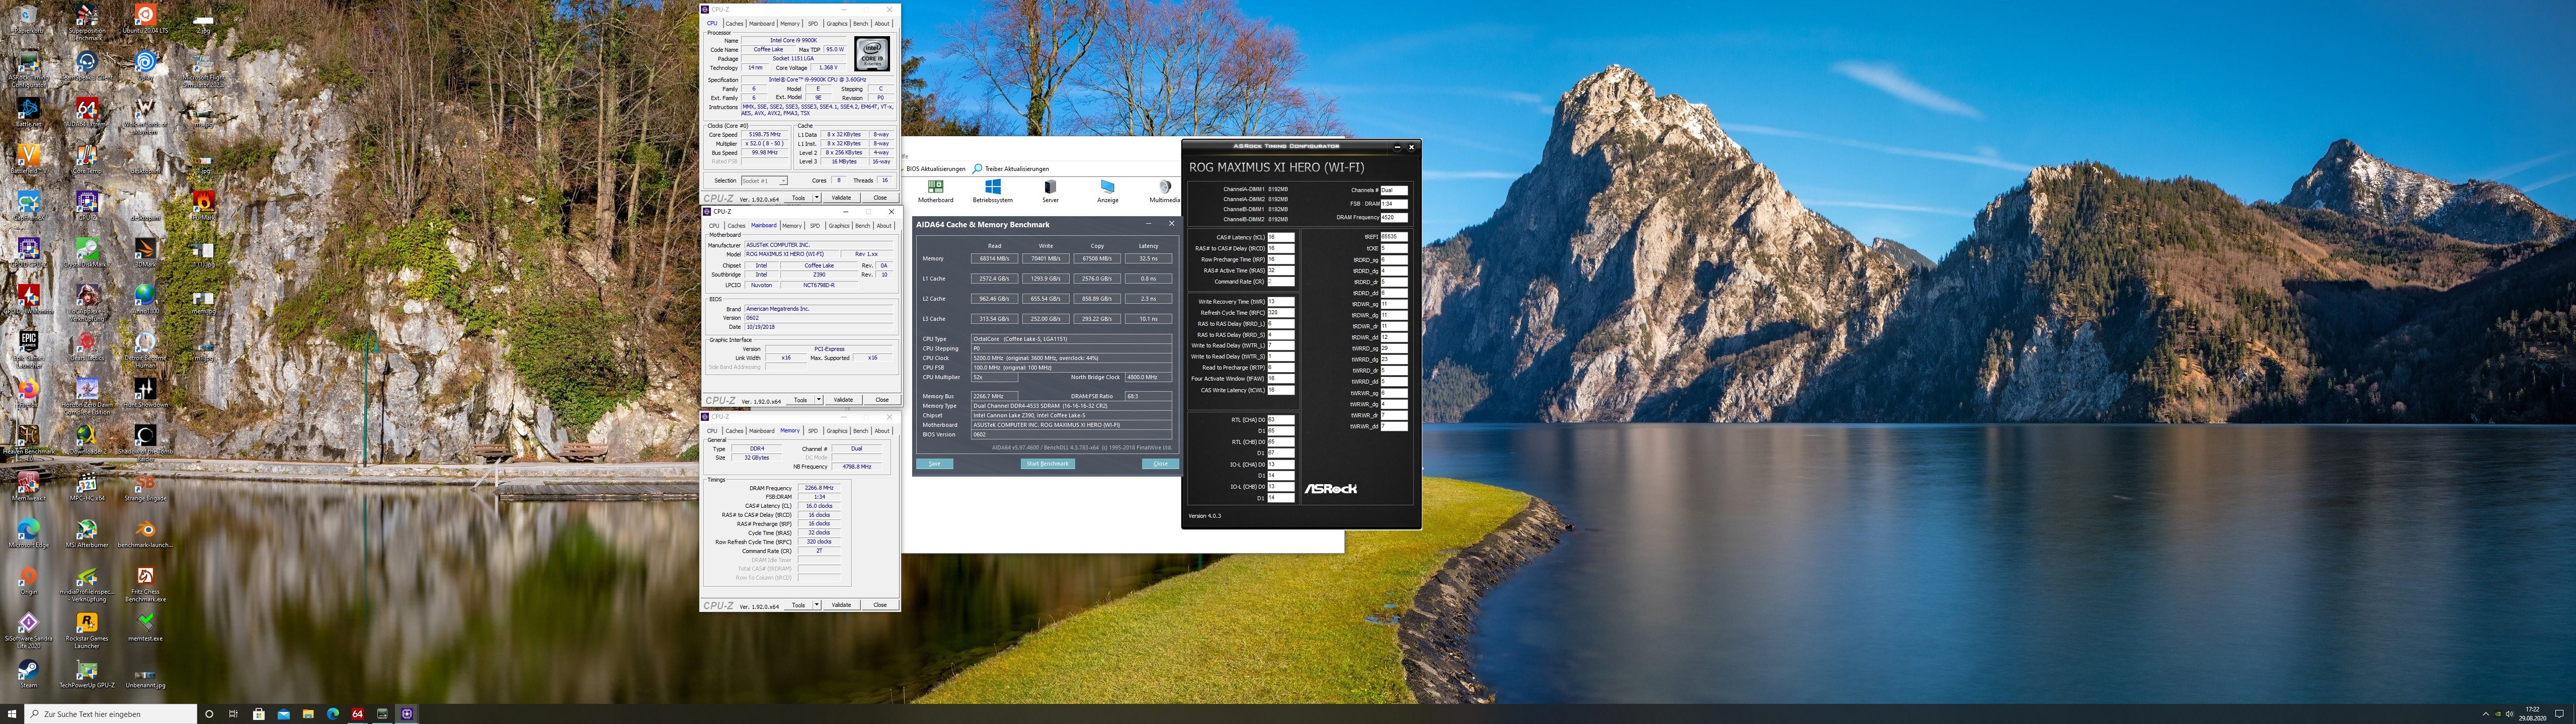Open Task View on the taskbar
This screenshot has width=2576, height=724.
pyautogui.click(x=233, y=714)
